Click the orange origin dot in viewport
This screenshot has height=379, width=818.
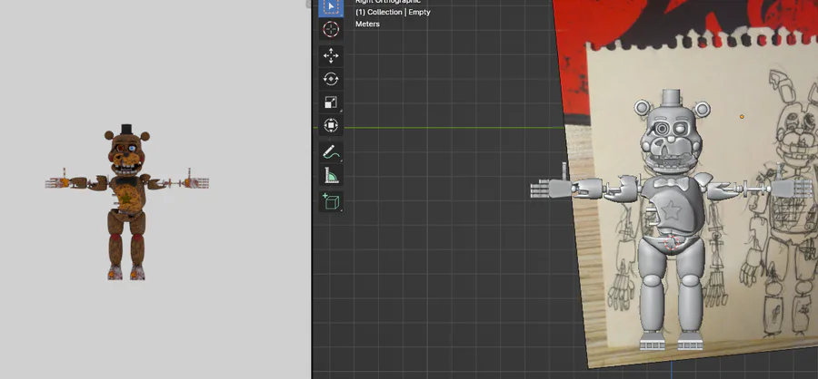742,117
